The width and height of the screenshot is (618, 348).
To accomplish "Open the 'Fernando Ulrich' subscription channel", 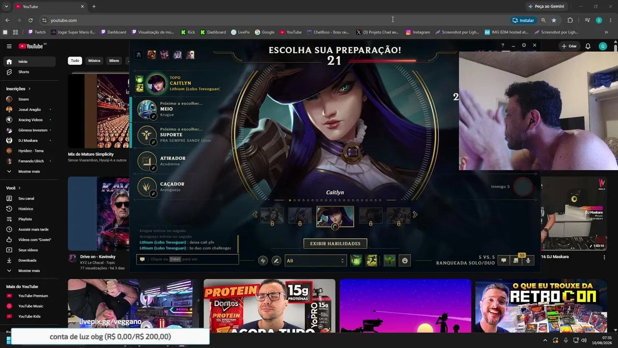I will (x=29, y=161).
